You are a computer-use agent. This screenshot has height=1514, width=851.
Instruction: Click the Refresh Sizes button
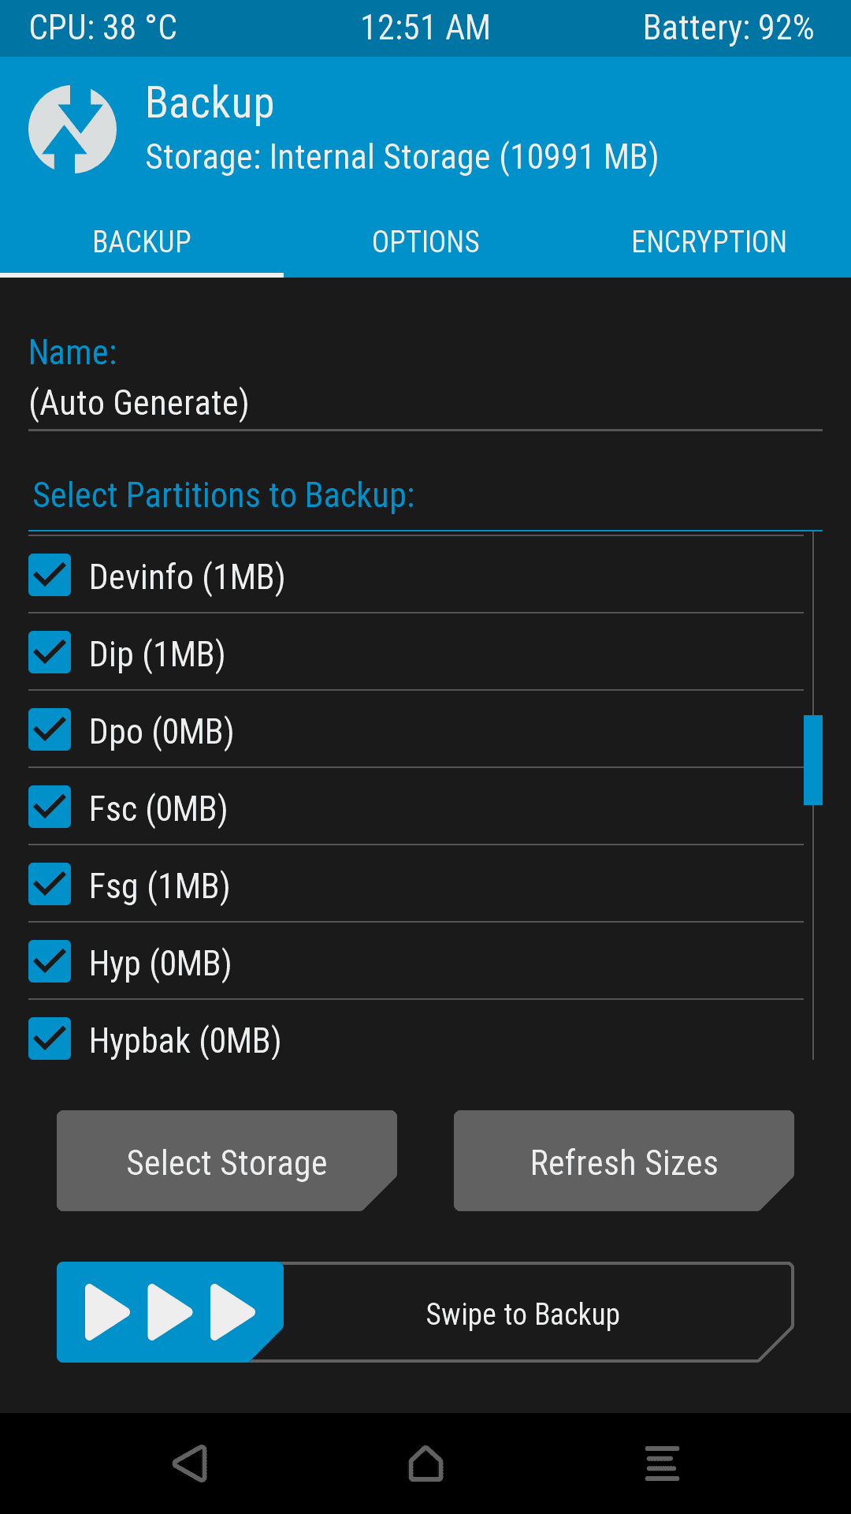[x=624, y=1161]
